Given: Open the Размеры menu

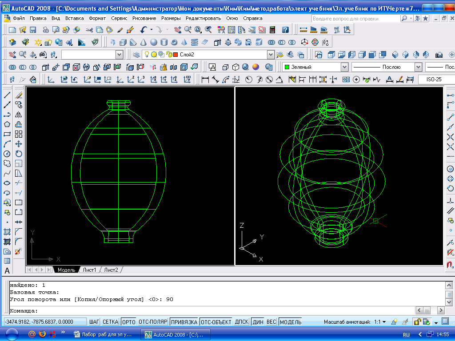Looking at the screenshot, I should 171,18.
